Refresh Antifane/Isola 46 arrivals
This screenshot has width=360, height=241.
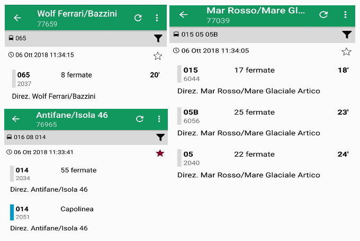pyautogui.click(x=140, y=119)
